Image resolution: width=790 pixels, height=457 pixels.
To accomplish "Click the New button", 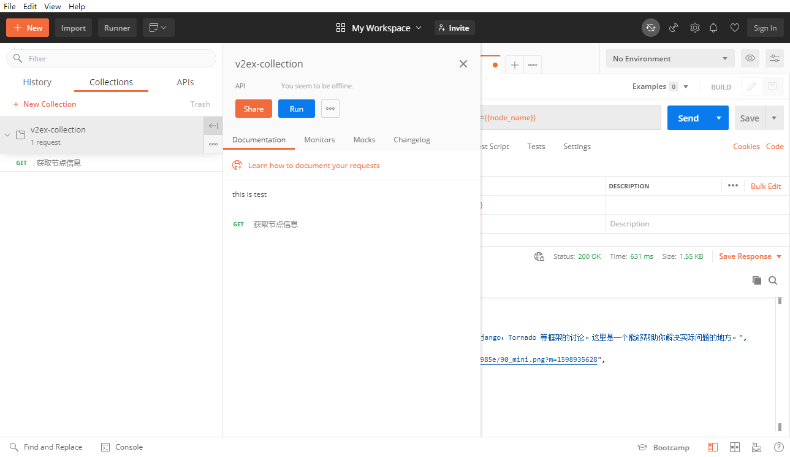I will click(x=28, y=28).
